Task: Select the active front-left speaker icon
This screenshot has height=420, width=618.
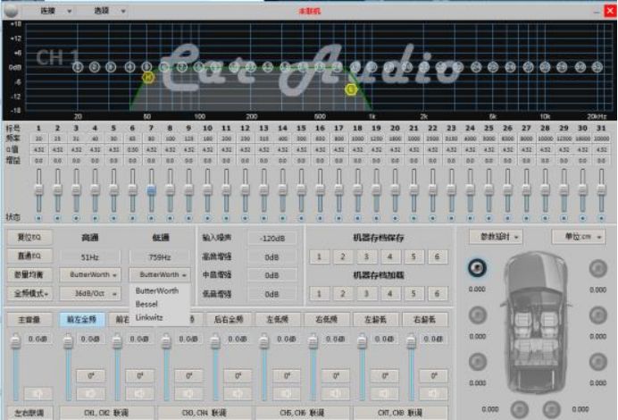Action: pyautogui.click(x=477, y=268)
